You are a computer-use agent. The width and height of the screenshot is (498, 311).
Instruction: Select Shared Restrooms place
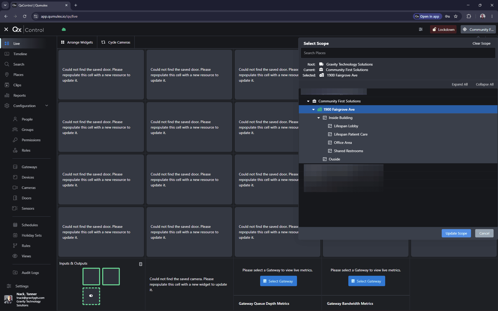point(348,151)
